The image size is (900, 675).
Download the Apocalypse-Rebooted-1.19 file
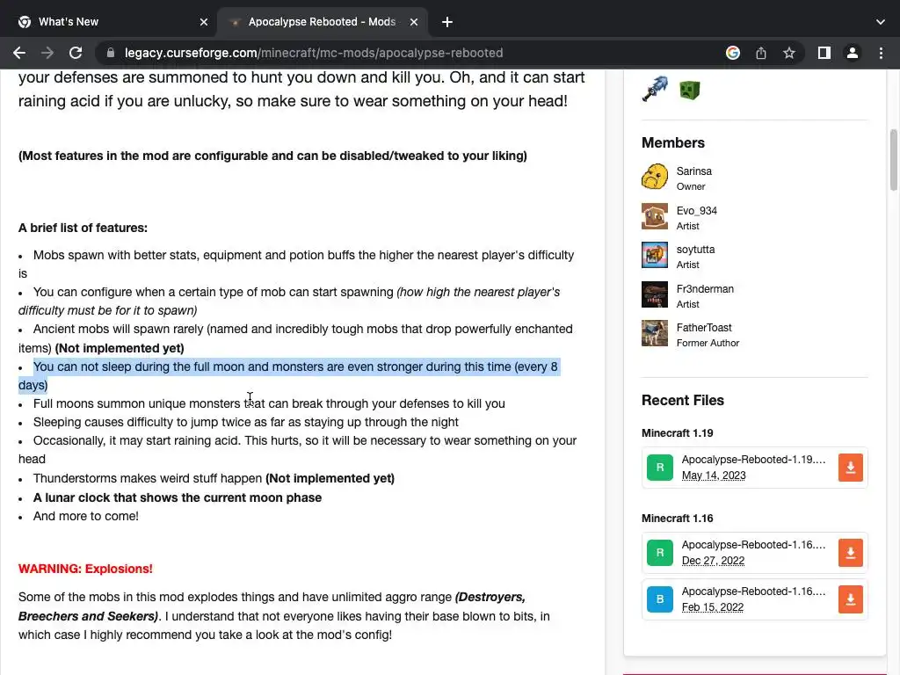click(x=850, y=468)
